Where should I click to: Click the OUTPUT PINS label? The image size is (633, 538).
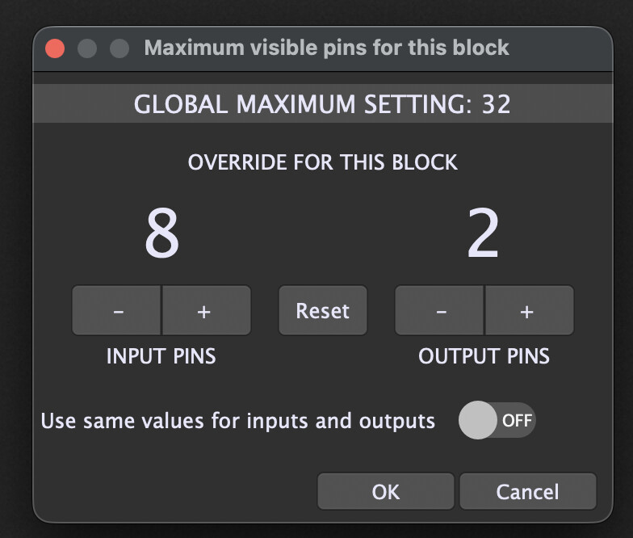(484, 356)
